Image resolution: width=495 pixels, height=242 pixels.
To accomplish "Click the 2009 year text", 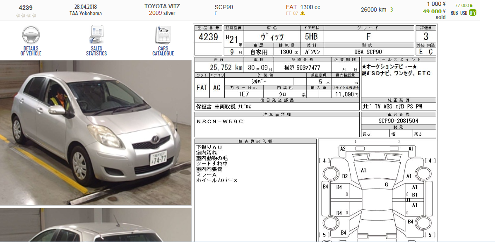I will [156, 13].
